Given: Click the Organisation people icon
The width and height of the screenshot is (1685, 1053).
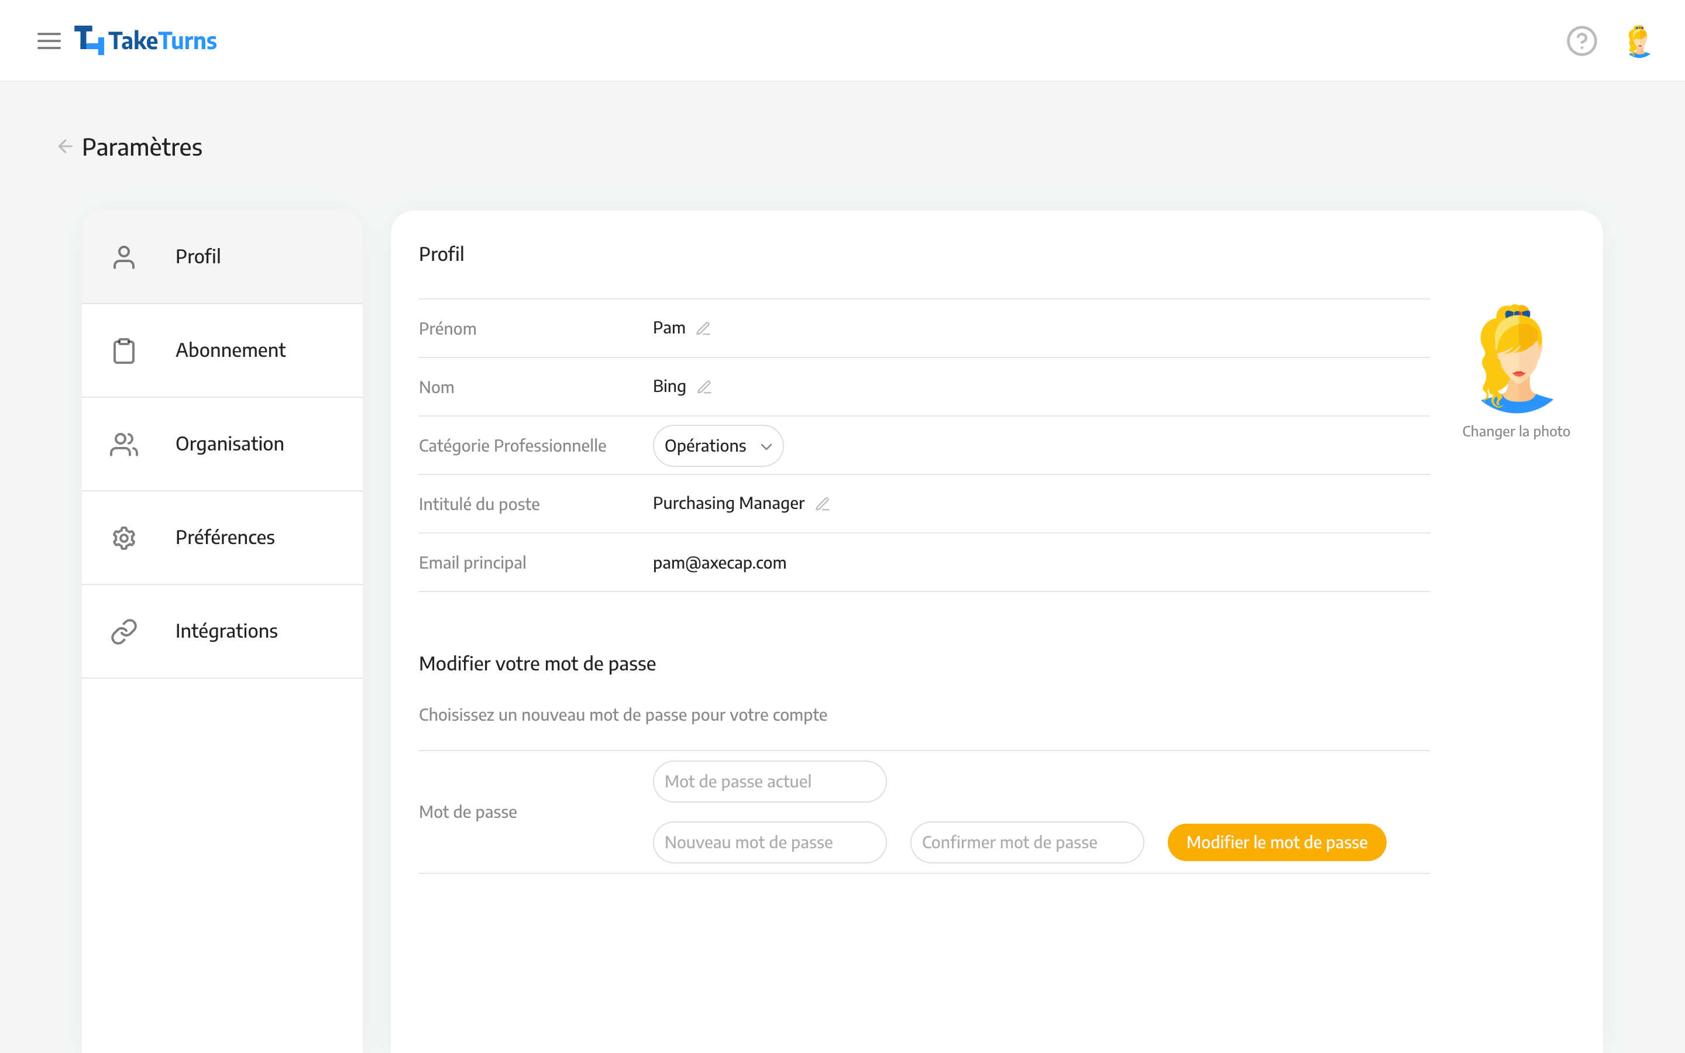Looking at the screenshot, I should click(x=122, y=443).
